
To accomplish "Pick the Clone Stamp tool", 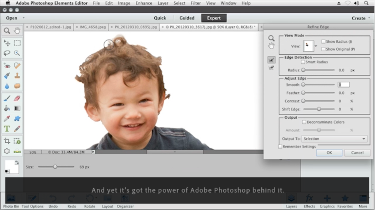I will (x=17, y=75).
